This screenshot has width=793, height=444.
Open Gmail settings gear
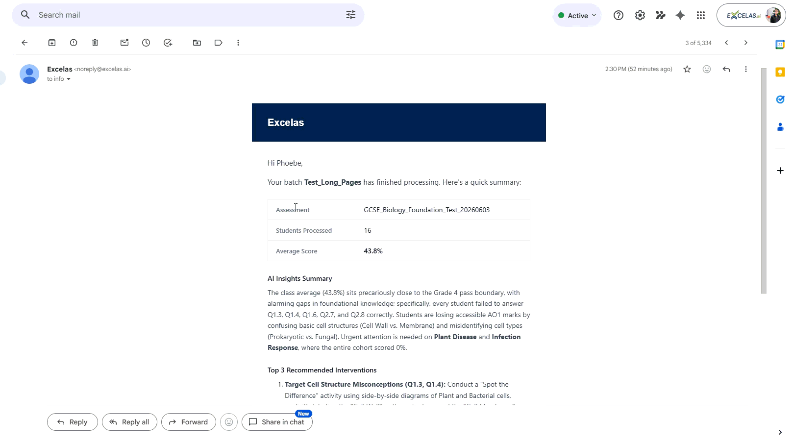tap(640, 15)
